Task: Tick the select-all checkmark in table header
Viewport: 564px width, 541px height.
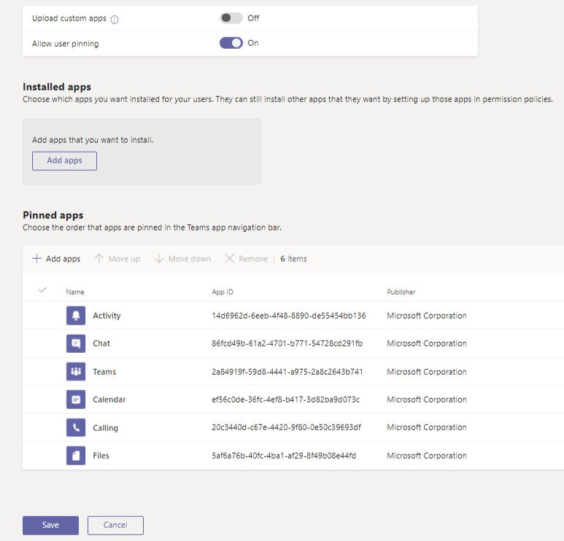Action: [42, 289]
